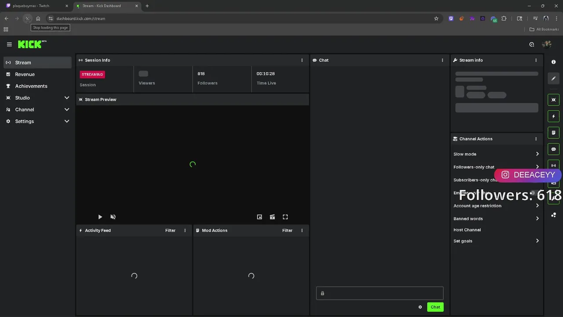Image resolution: width=563 pixels, height=317 pixels.
Task: Click the locked chat message input
Action: click(x=380, y=293)
